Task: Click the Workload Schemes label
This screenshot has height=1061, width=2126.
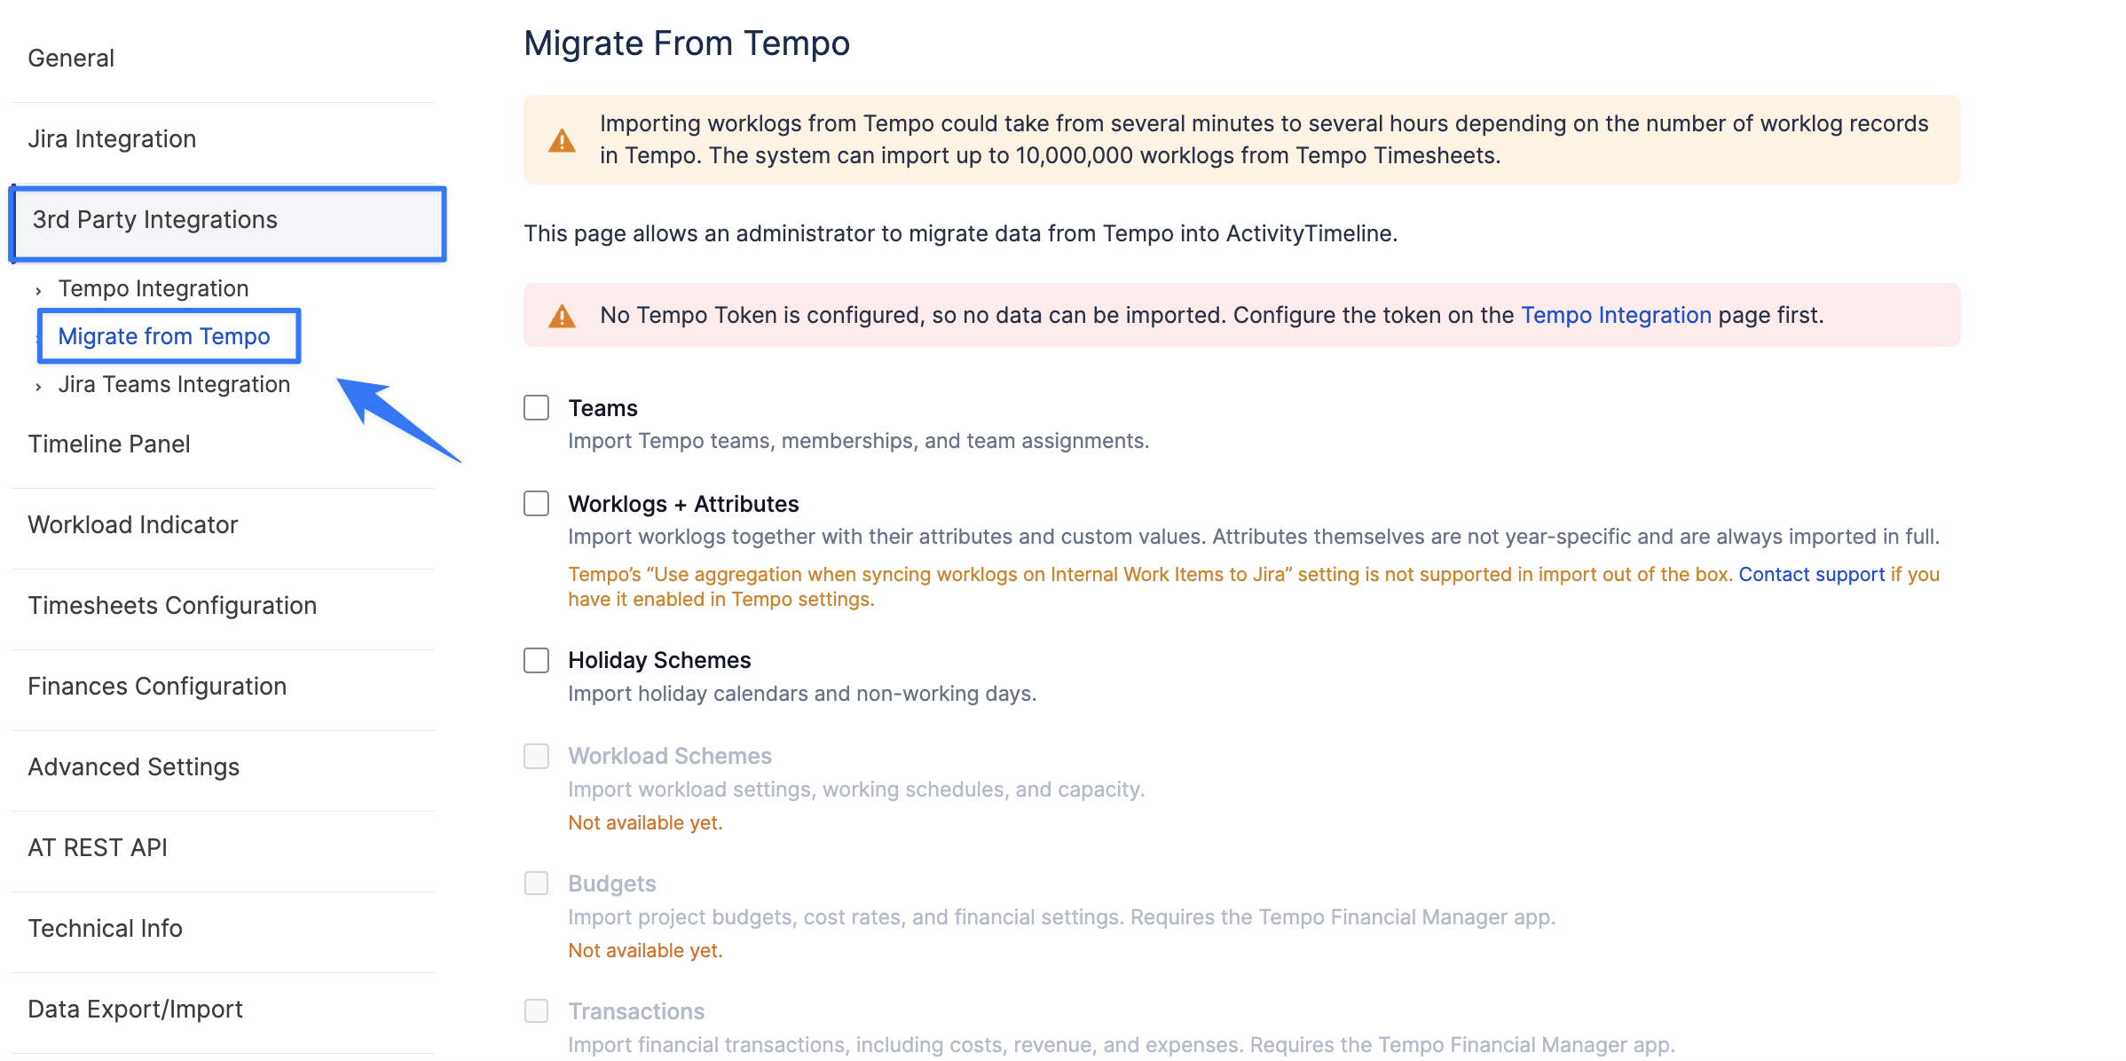Action: click(670, 756)
